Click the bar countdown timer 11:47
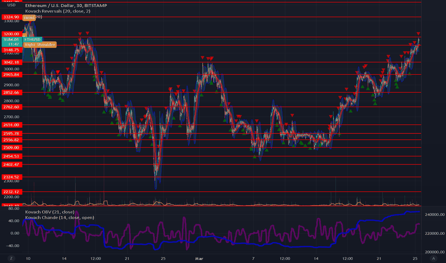Screen dimensions: 446x263 pos(14,44)
